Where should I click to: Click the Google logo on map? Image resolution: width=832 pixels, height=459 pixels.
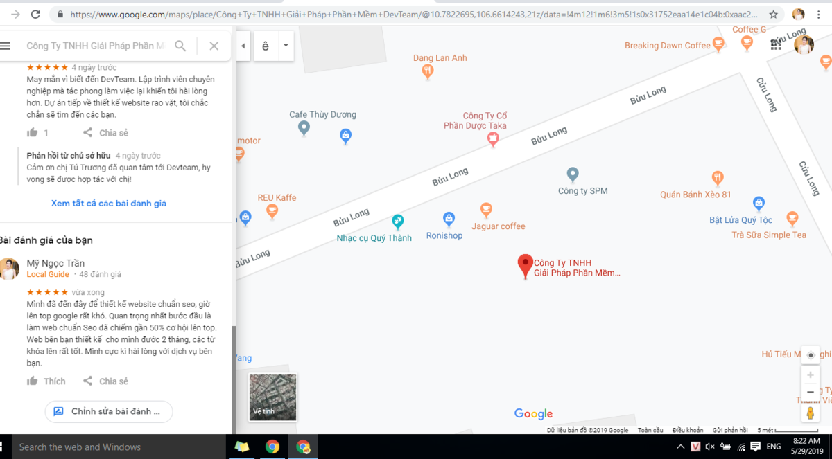point(533,414)
